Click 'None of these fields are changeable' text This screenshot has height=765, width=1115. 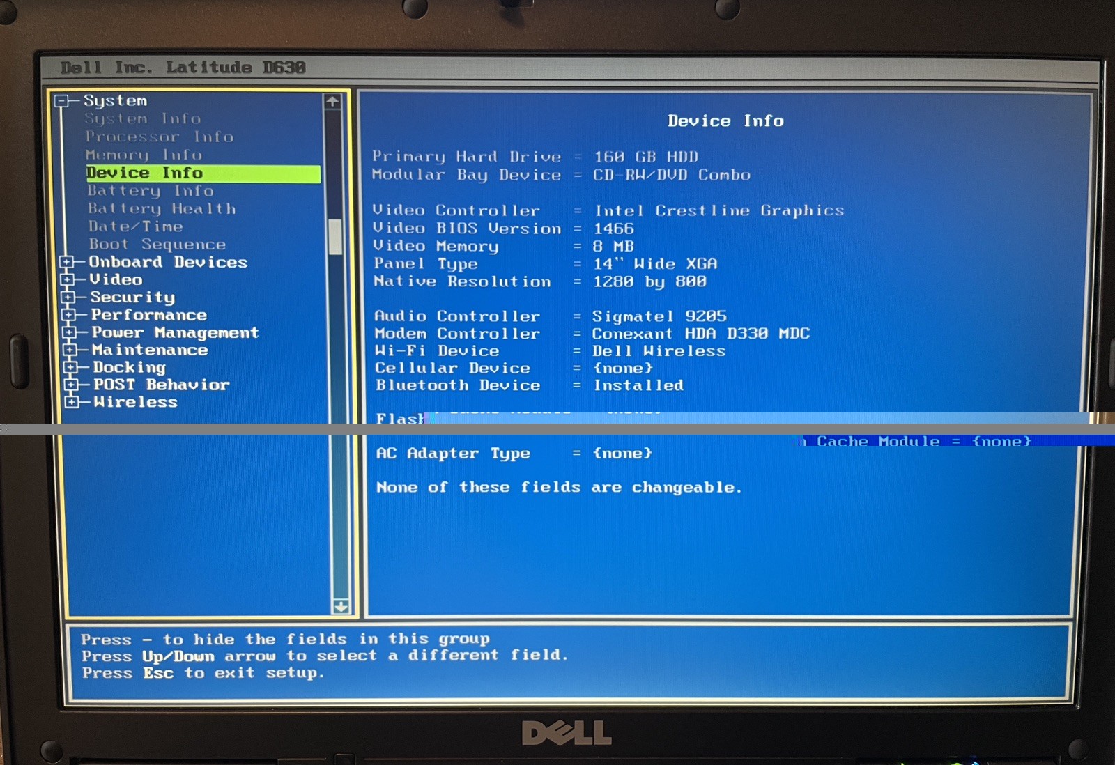(559, 488)
